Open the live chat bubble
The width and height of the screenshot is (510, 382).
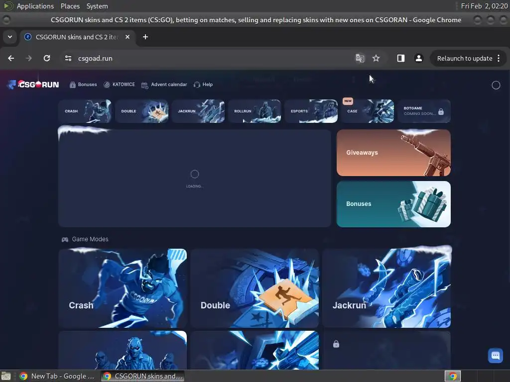(x=496, y=355)
